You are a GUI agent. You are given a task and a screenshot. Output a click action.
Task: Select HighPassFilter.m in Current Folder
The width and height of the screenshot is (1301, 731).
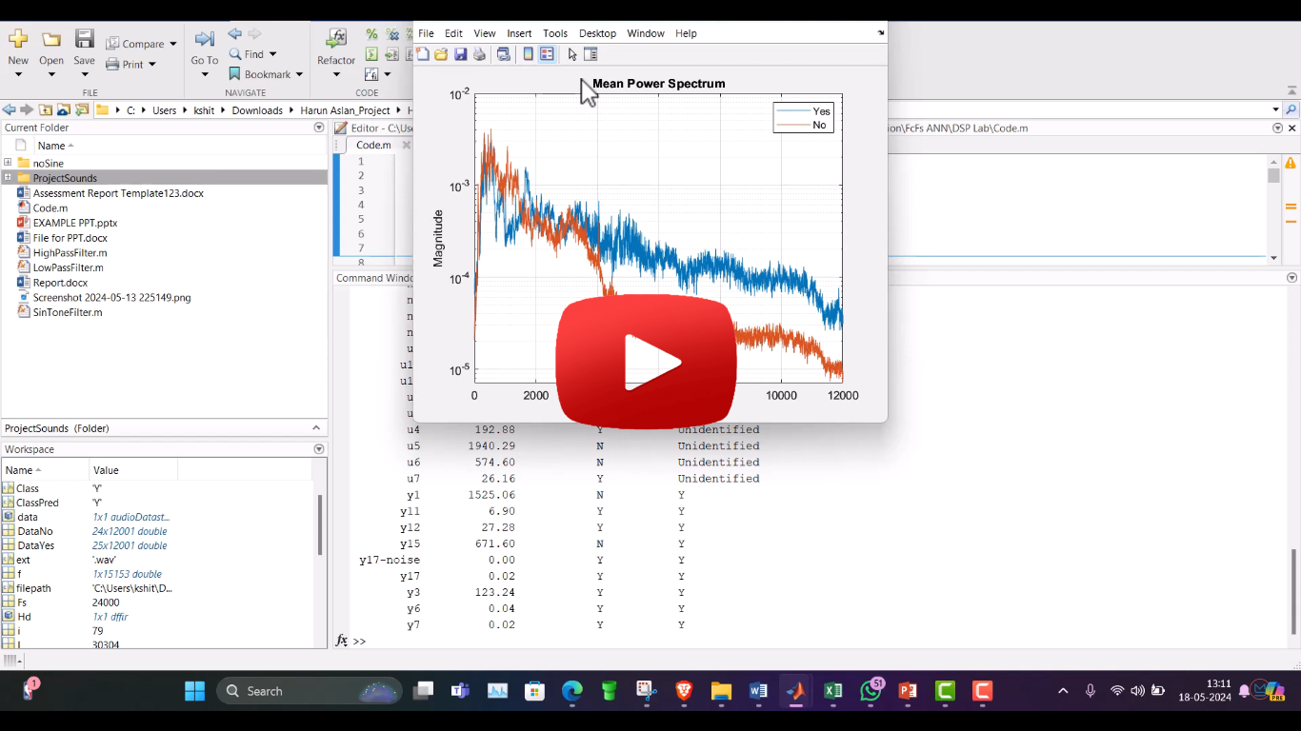pos(70,252)
